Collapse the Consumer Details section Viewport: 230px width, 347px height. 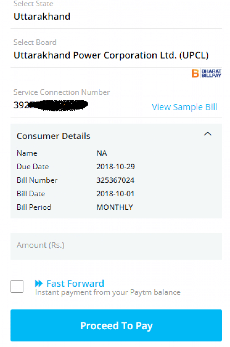pyautogui.click(x=208, y=134)
